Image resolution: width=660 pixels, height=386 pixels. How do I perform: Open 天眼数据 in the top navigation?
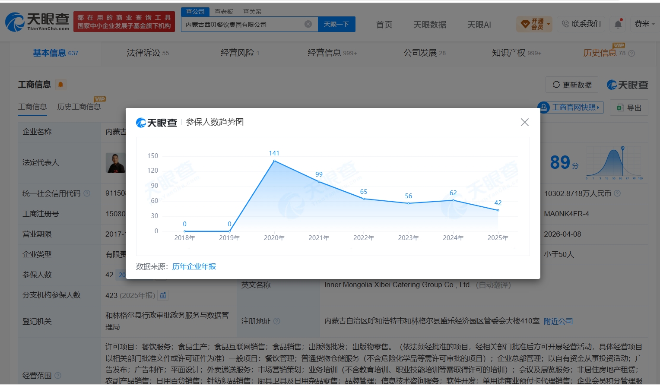pos(430,25)
